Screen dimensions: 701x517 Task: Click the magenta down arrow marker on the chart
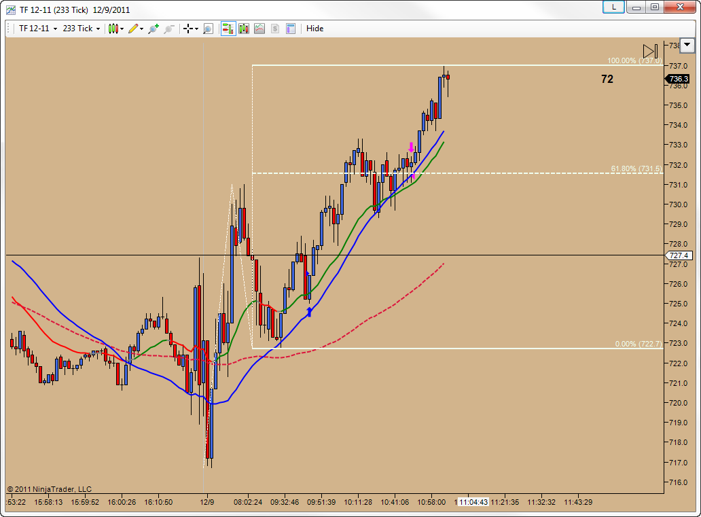click(x=412, y=147)
